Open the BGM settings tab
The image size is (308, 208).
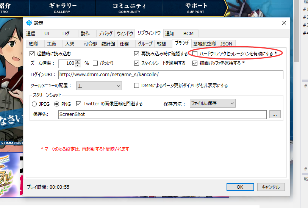pyautogui.click(x=188, y=33)
